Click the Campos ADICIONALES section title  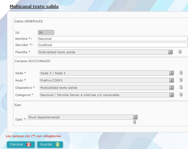click(x=32, y=61)
